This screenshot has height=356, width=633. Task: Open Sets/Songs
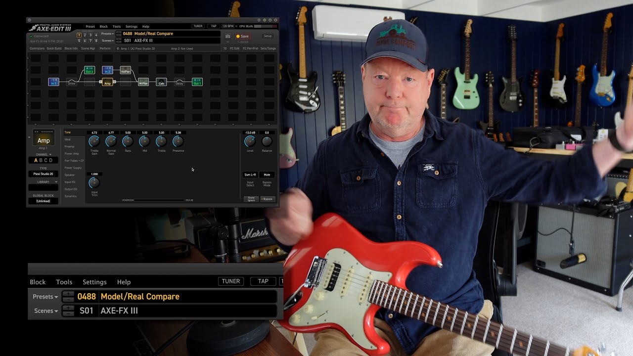[269, 48]
